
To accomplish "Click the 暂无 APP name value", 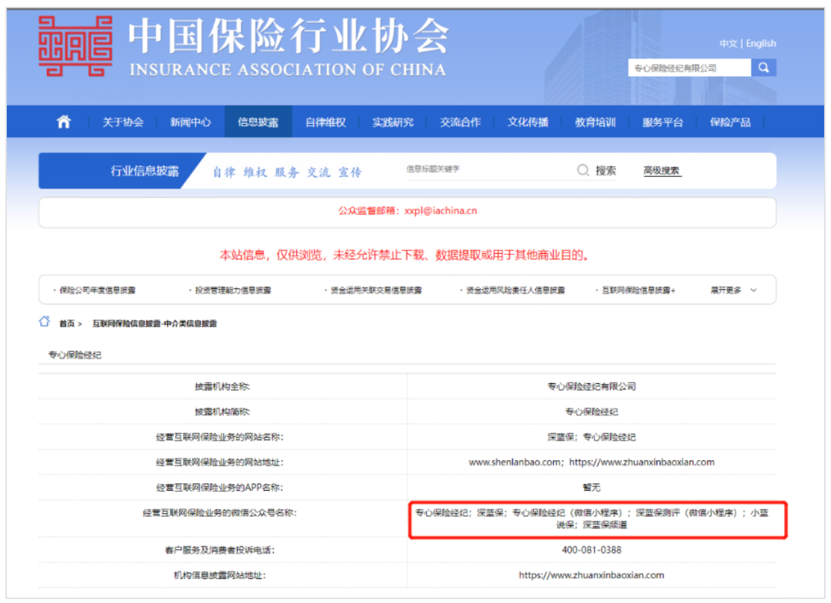I will click(592, 488).
